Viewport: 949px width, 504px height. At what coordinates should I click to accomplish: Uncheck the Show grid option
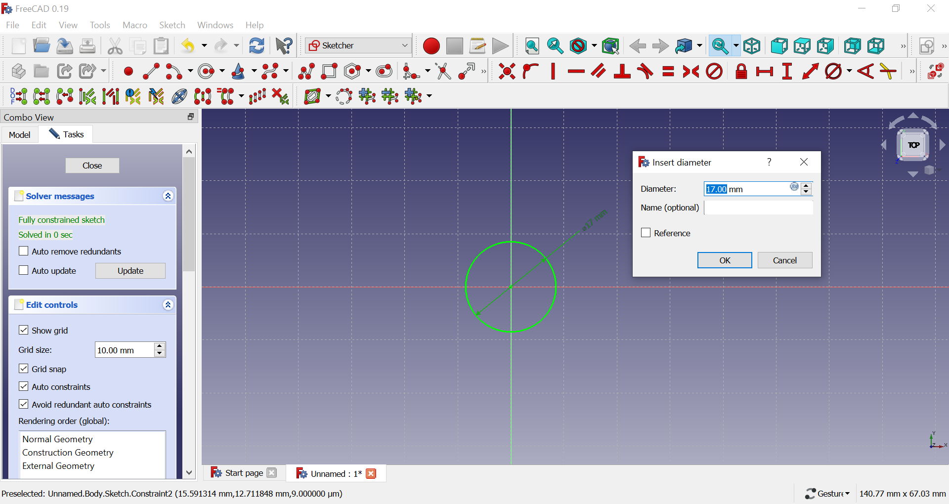24,330
